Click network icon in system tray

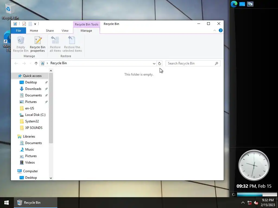pos(249,203)
